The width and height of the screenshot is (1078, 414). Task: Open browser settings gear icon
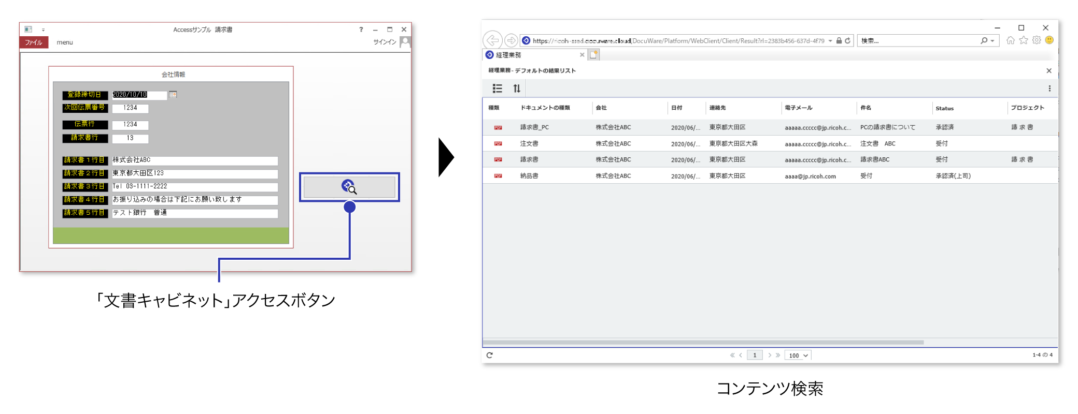tap(1036, 40)
